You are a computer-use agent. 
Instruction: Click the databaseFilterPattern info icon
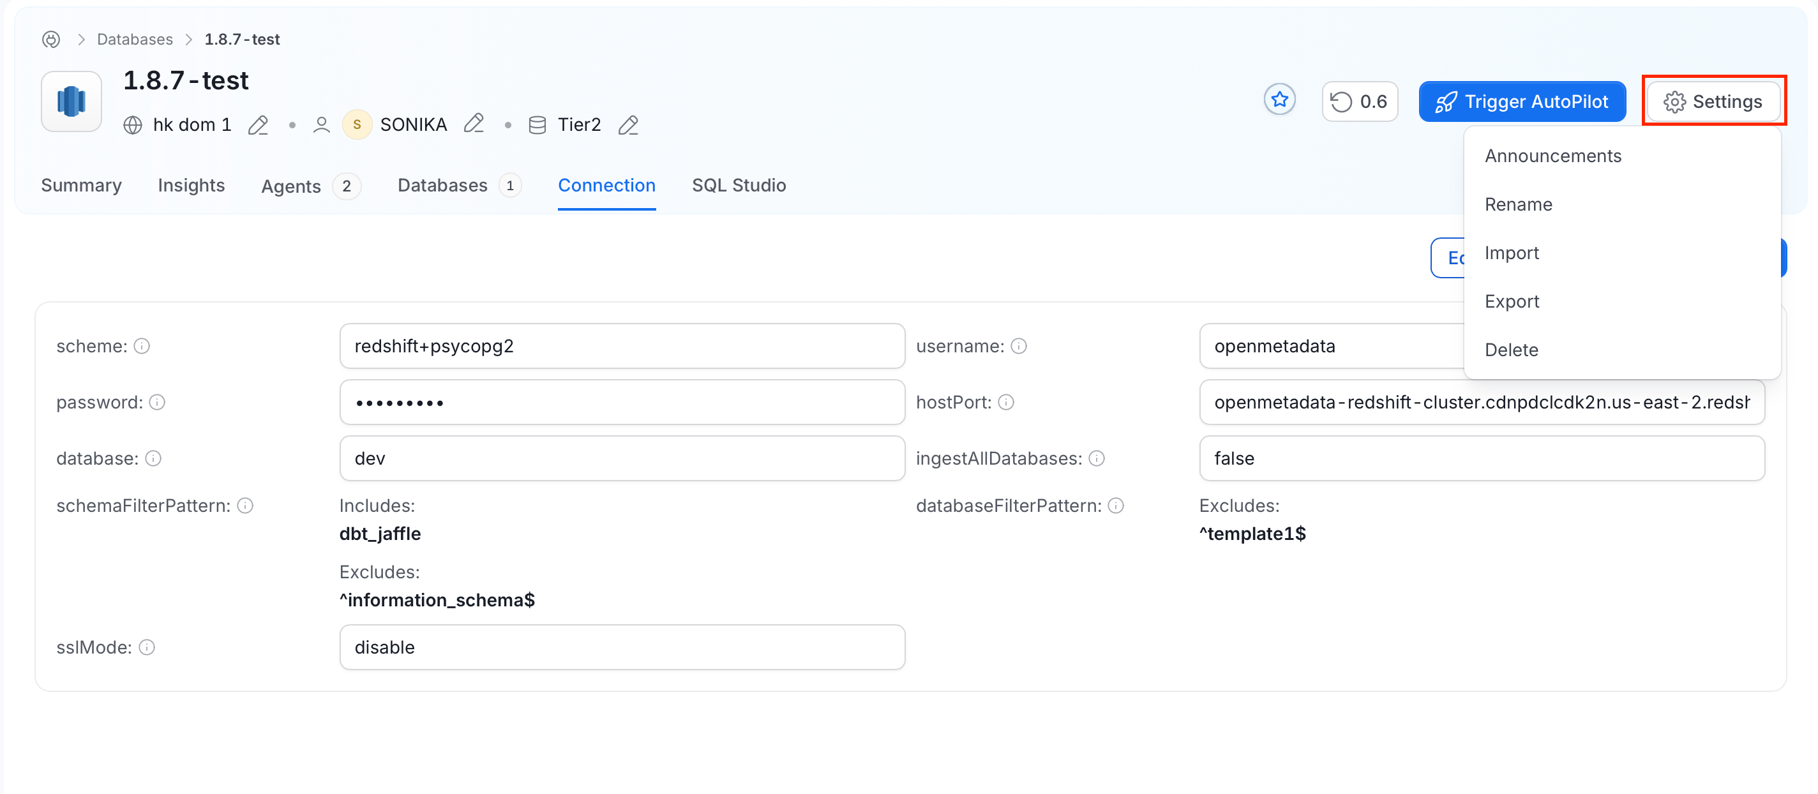[1116, 506]
